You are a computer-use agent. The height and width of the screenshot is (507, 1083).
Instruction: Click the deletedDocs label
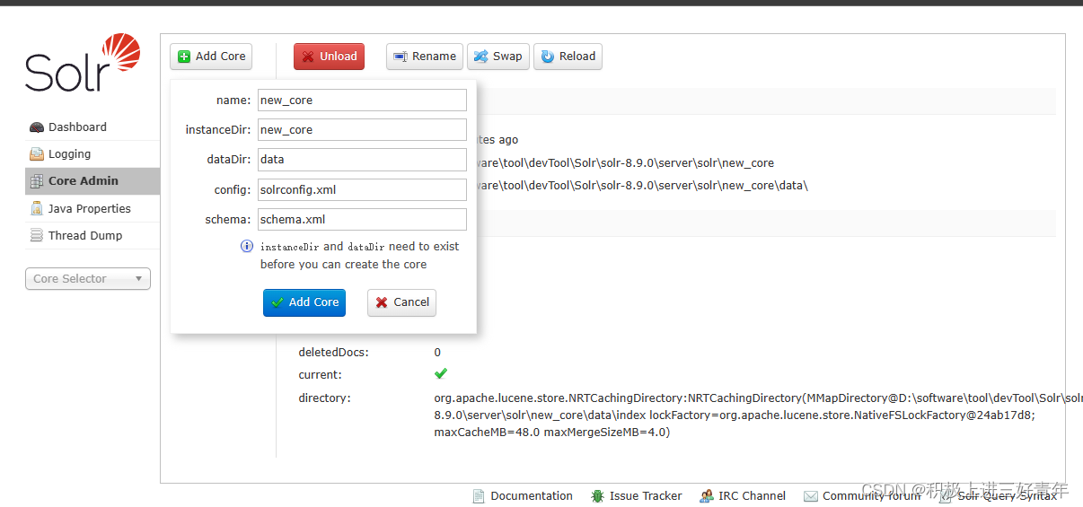point(334,353)
